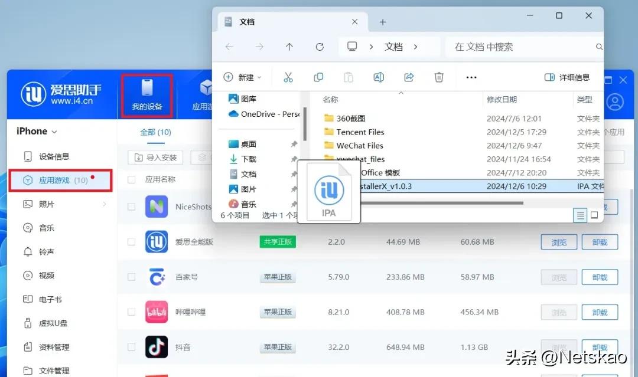
Task: Click the 铃声 bell icon
Action: 28,252
